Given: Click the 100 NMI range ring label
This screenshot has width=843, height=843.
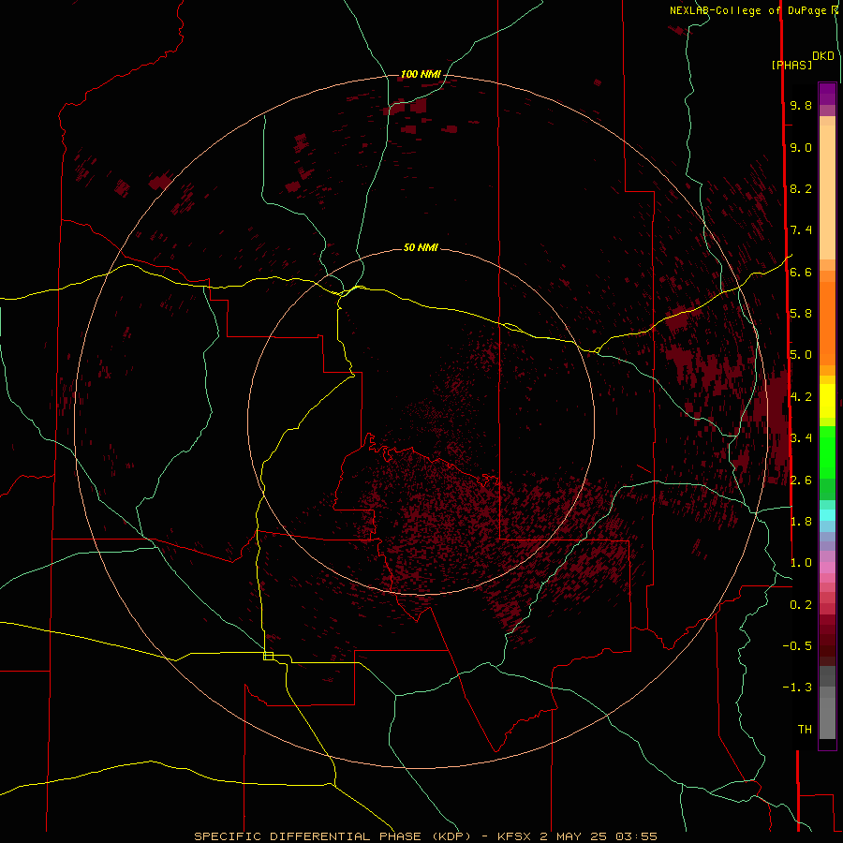Looking at the screenshot, I should point(421,74).
